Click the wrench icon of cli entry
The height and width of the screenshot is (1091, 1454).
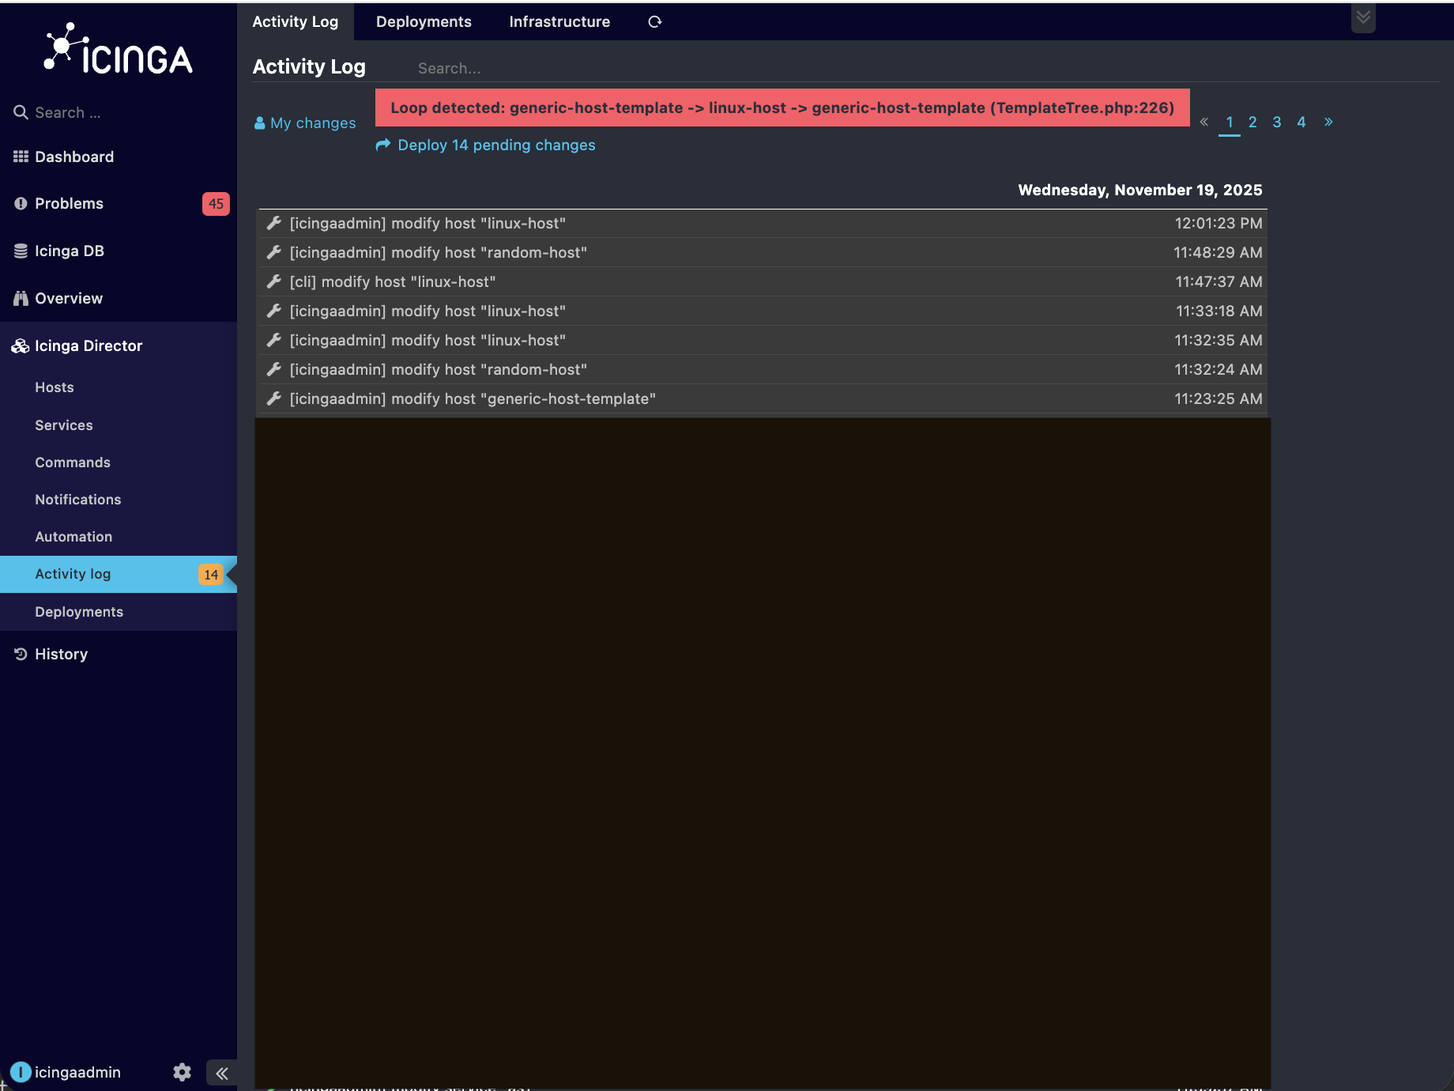tap(274, 282)
